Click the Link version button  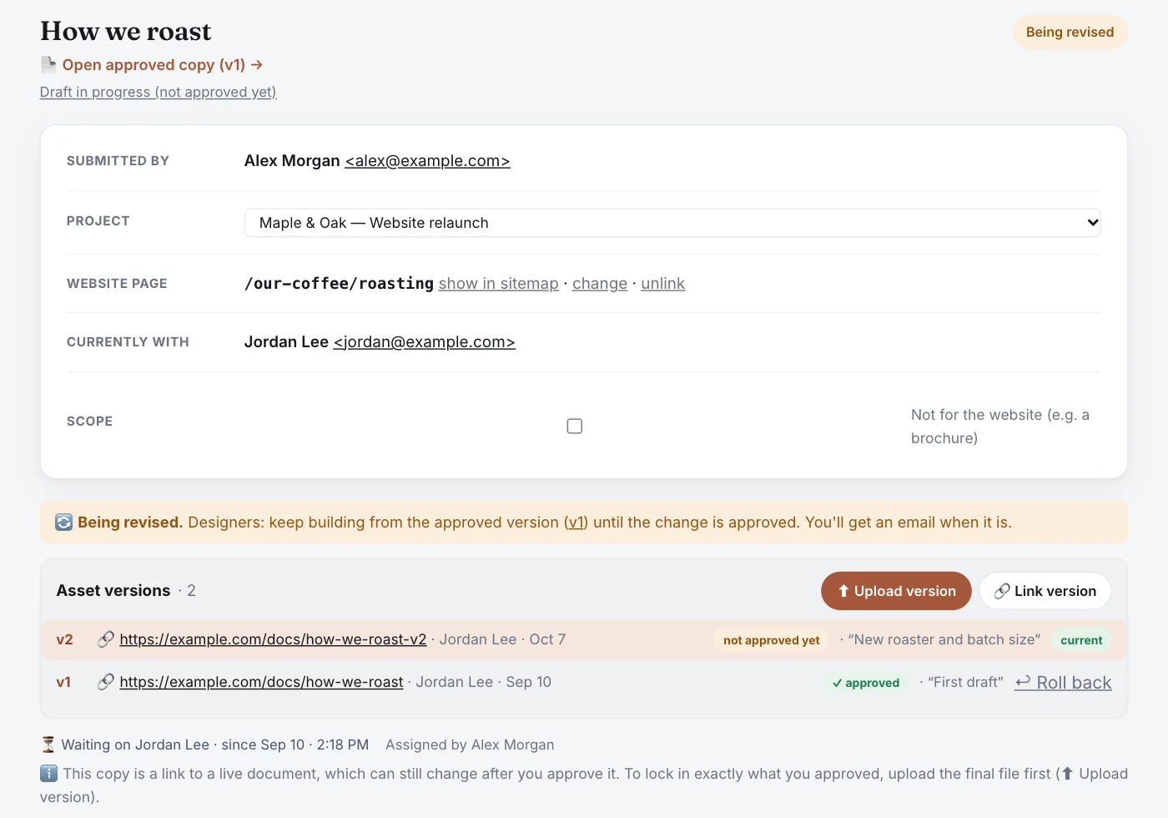coord(1045,591)
